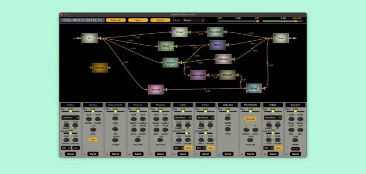This screenshot has height=174, width=366.
Task: Open the LowPass filter type dropdown
Action: (x=70, y=118)
